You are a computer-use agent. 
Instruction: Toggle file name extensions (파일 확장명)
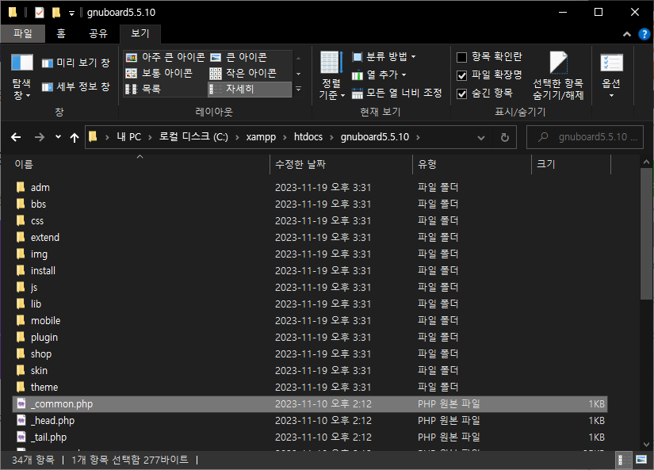click(x=490, y=75)
